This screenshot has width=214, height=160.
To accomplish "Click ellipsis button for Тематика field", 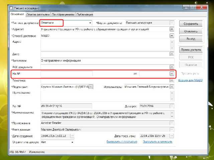I will click(172, 81).
